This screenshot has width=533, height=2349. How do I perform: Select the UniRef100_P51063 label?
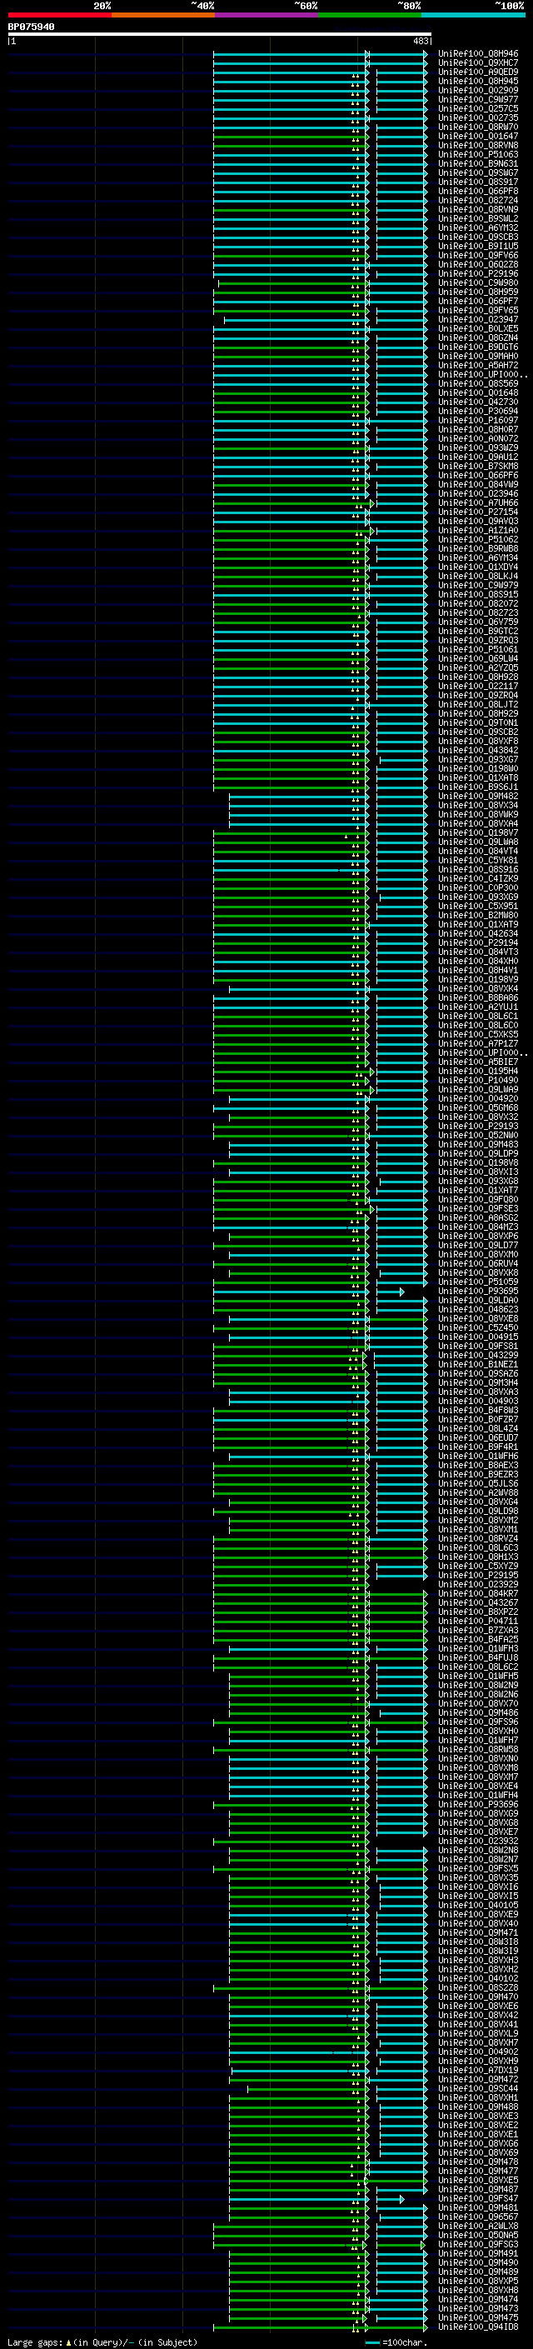point(478,155)
